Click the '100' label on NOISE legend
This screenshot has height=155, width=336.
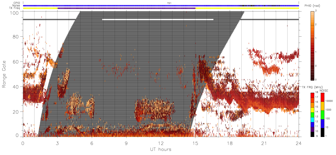(x=328, y=119)
